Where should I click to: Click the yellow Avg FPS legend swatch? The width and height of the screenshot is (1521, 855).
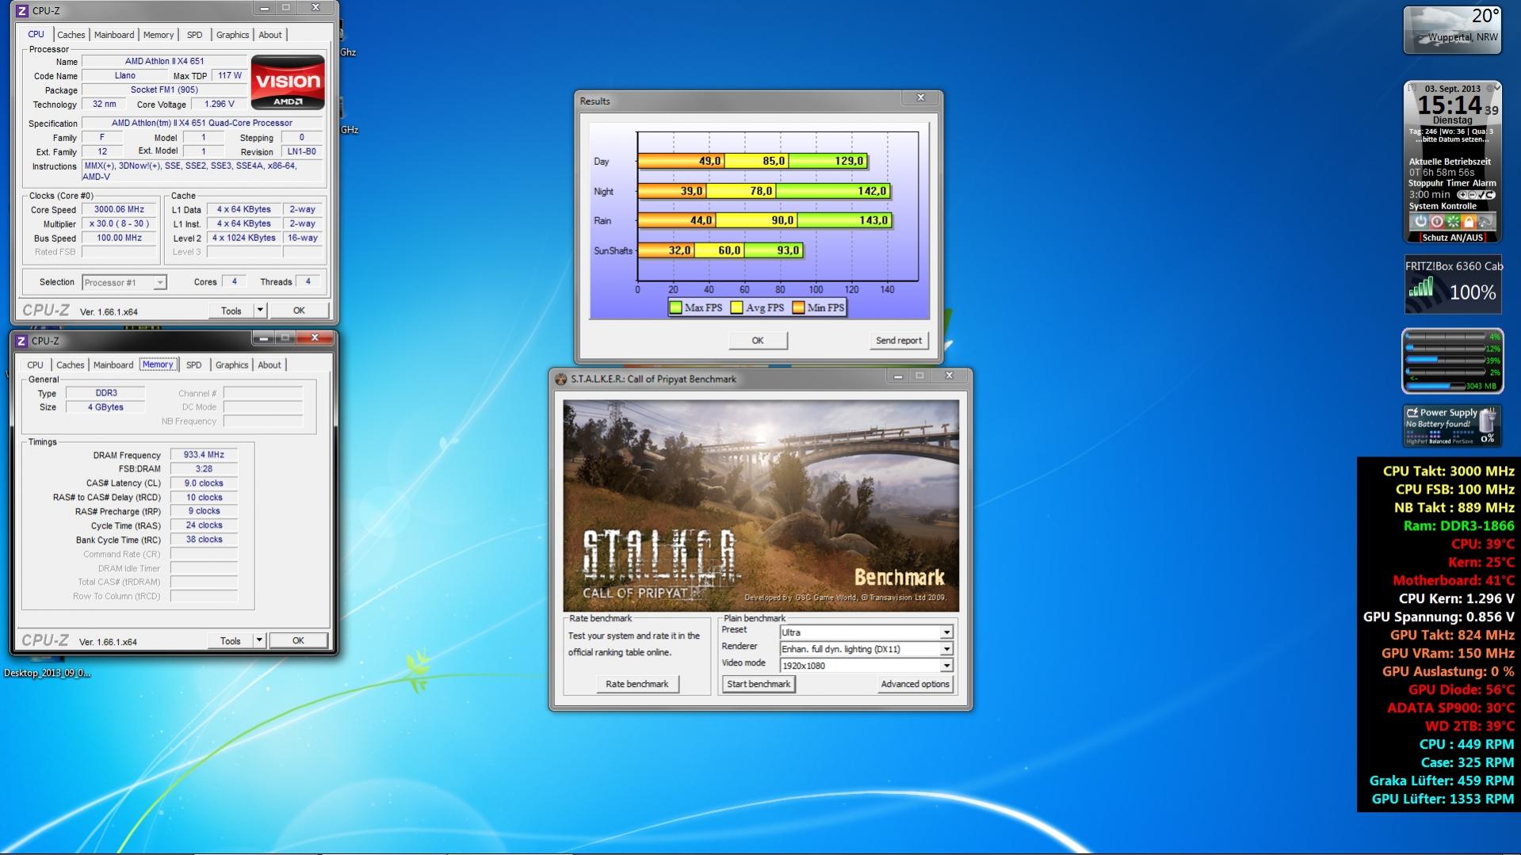pos(737,307)
